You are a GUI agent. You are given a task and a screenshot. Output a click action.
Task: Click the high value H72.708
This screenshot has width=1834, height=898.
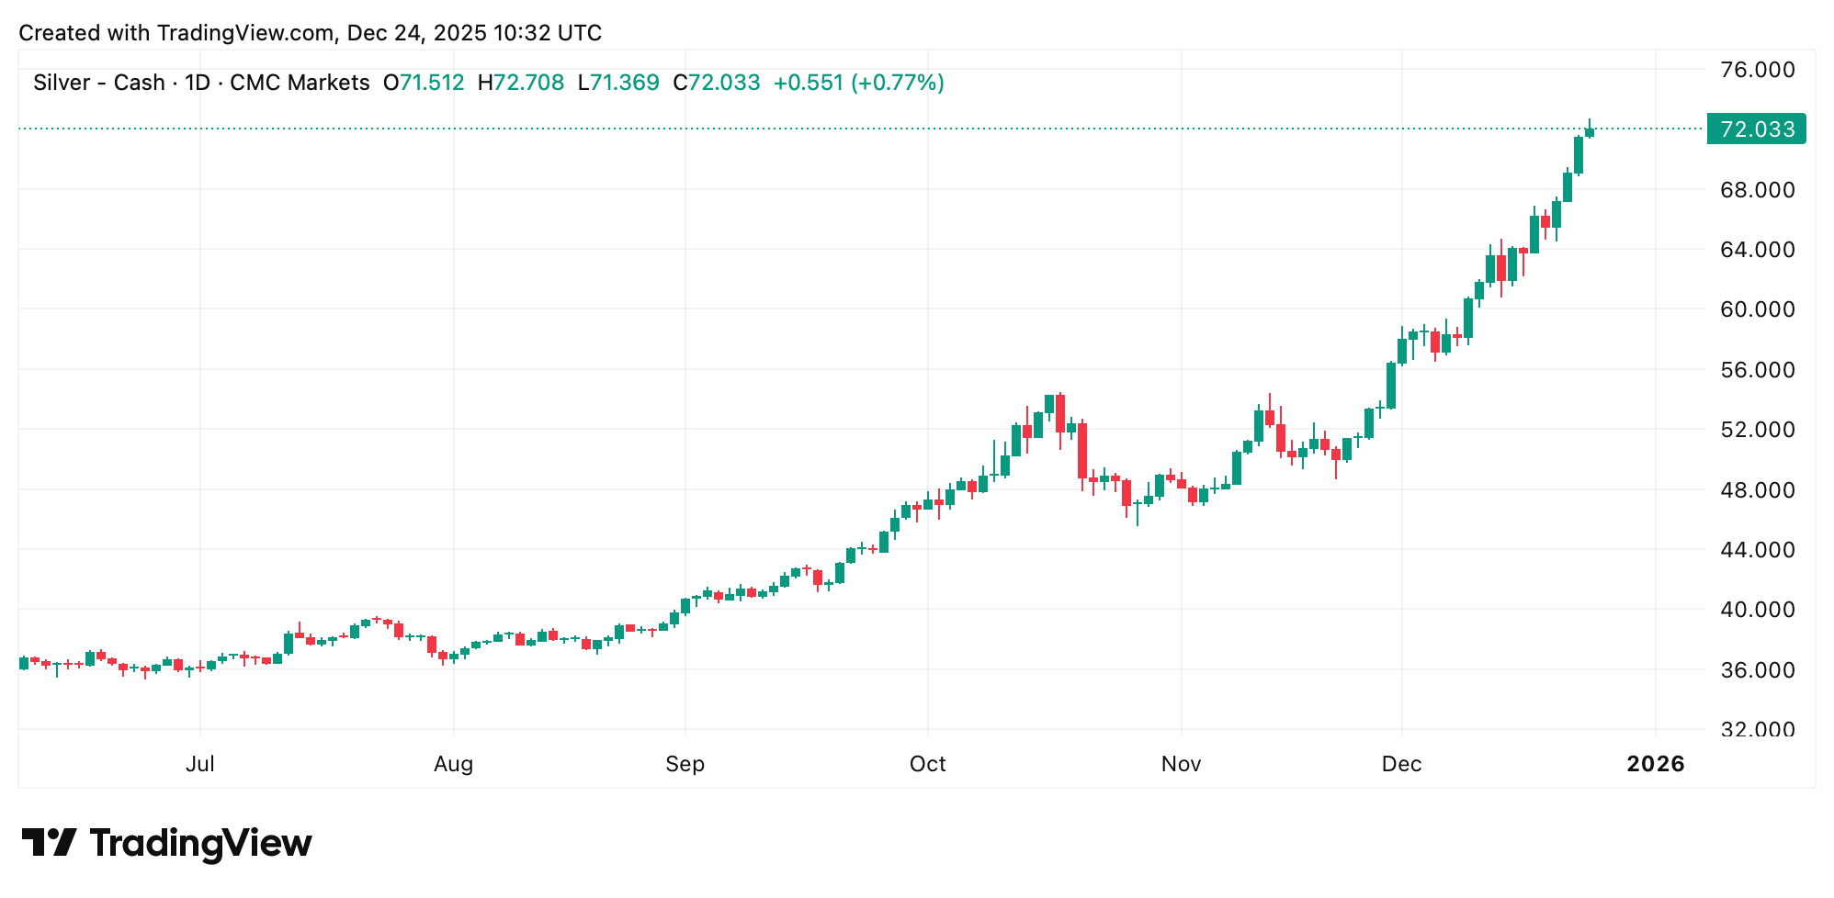521,83
